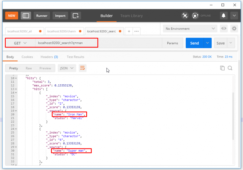
Task: Switch to the Headers (3) tab
Action: (x=49, y=57)
